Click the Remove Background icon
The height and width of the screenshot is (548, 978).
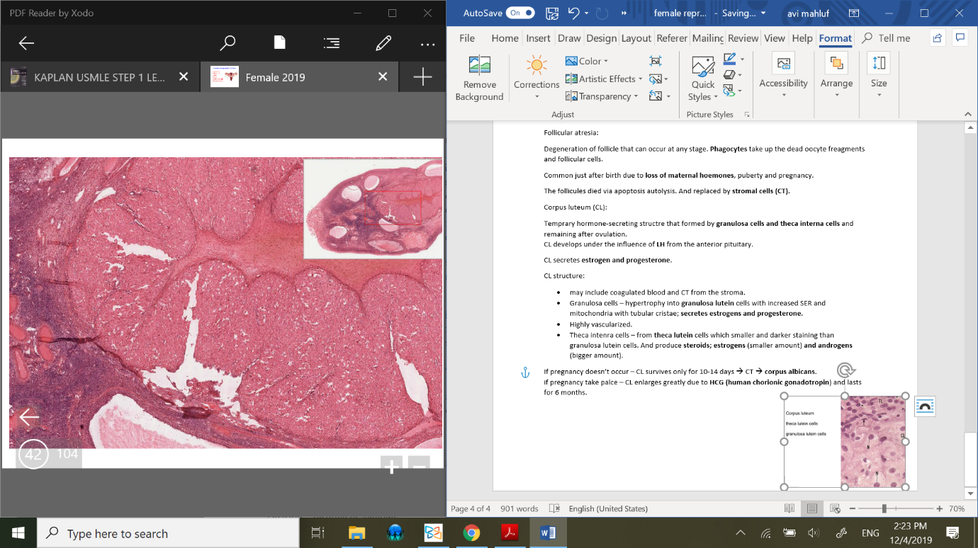479,66
